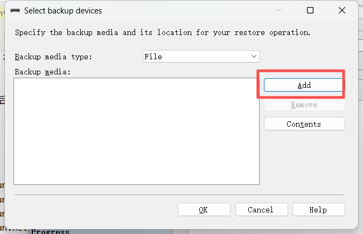Expand the File dropdown arrow
The height and width of the screenshot is (234, 363).
pyautogui.click(x=254, y=57)
